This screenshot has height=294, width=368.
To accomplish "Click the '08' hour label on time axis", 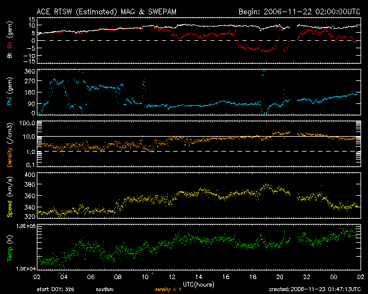I will (118, 277).
